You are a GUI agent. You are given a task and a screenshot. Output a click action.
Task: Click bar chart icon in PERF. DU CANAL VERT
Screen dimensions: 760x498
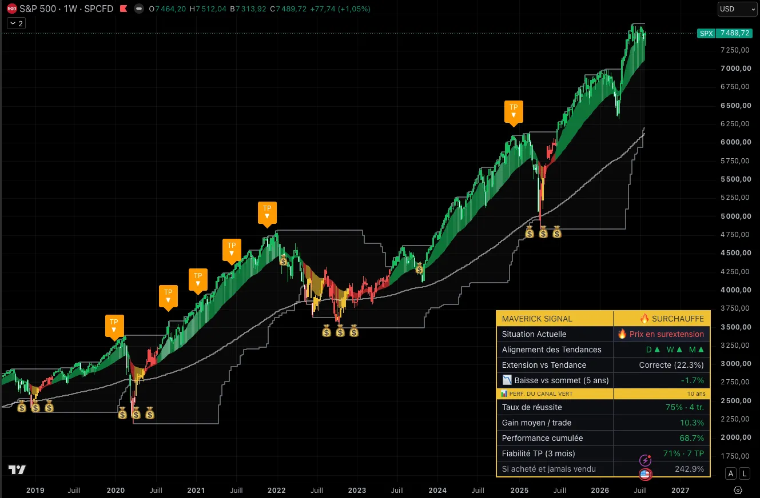click(x=504, y=393)
